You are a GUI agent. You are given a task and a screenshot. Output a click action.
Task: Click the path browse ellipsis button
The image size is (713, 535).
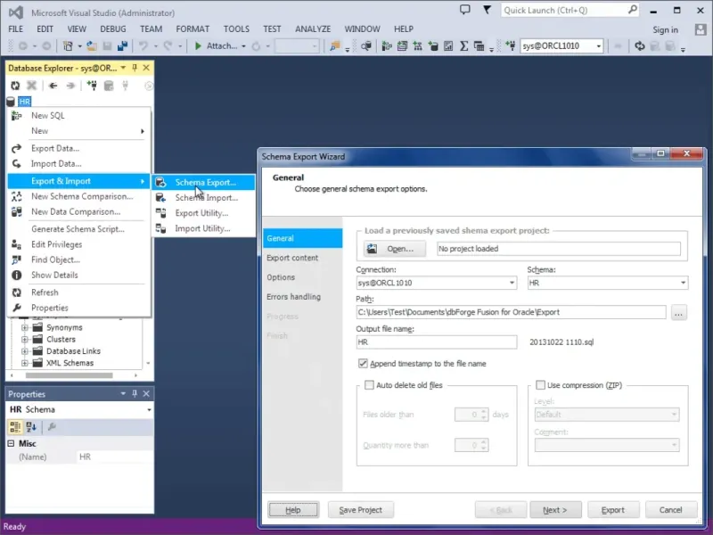pos(678,313)
